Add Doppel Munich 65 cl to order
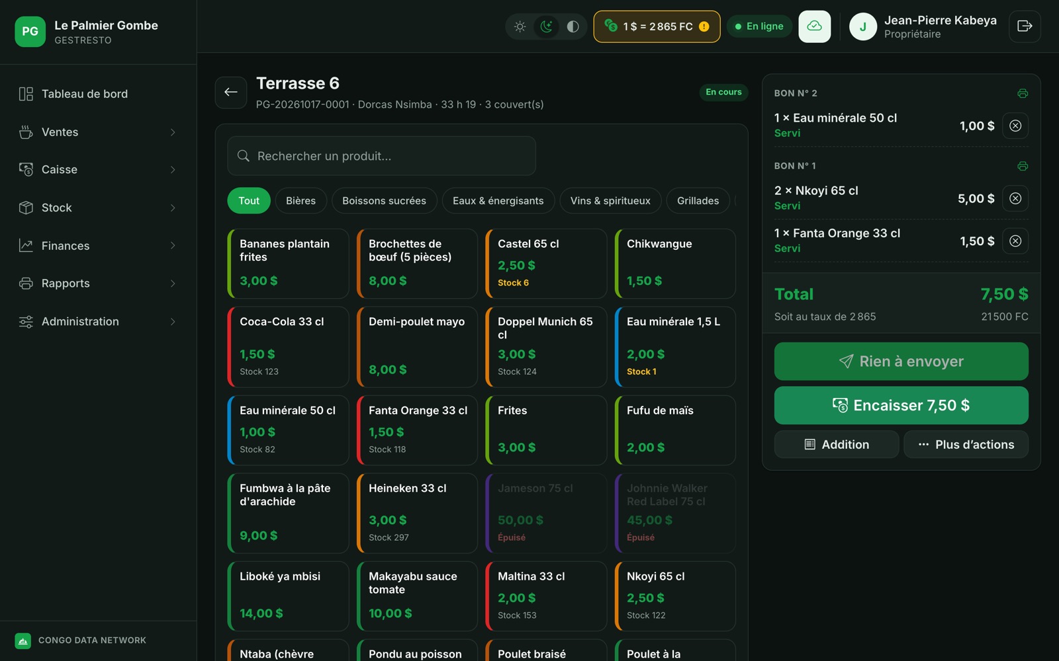The height and width of the screenshot is (661, 1059). click(x=546, y=347)
